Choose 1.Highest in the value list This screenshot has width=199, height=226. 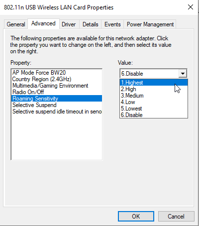tap(154, 83)
